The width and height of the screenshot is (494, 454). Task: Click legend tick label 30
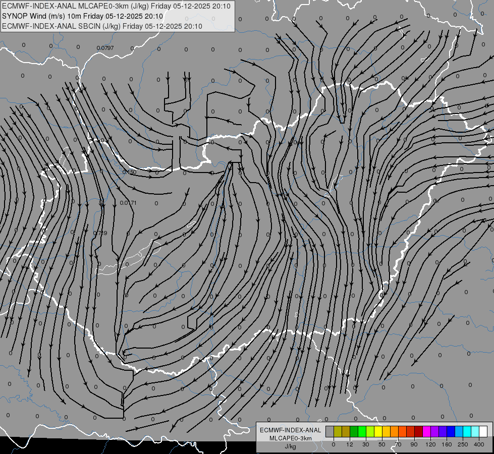(366, 444)
